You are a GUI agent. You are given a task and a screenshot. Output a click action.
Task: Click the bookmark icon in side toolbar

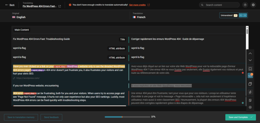click(250, 69)
